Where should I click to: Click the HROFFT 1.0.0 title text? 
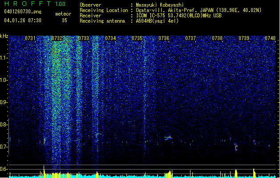coord(35,4)
